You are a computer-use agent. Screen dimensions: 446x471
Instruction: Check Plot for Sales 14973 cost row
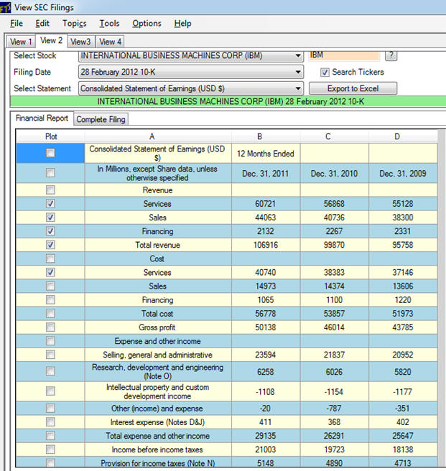(x=50, y=286)
